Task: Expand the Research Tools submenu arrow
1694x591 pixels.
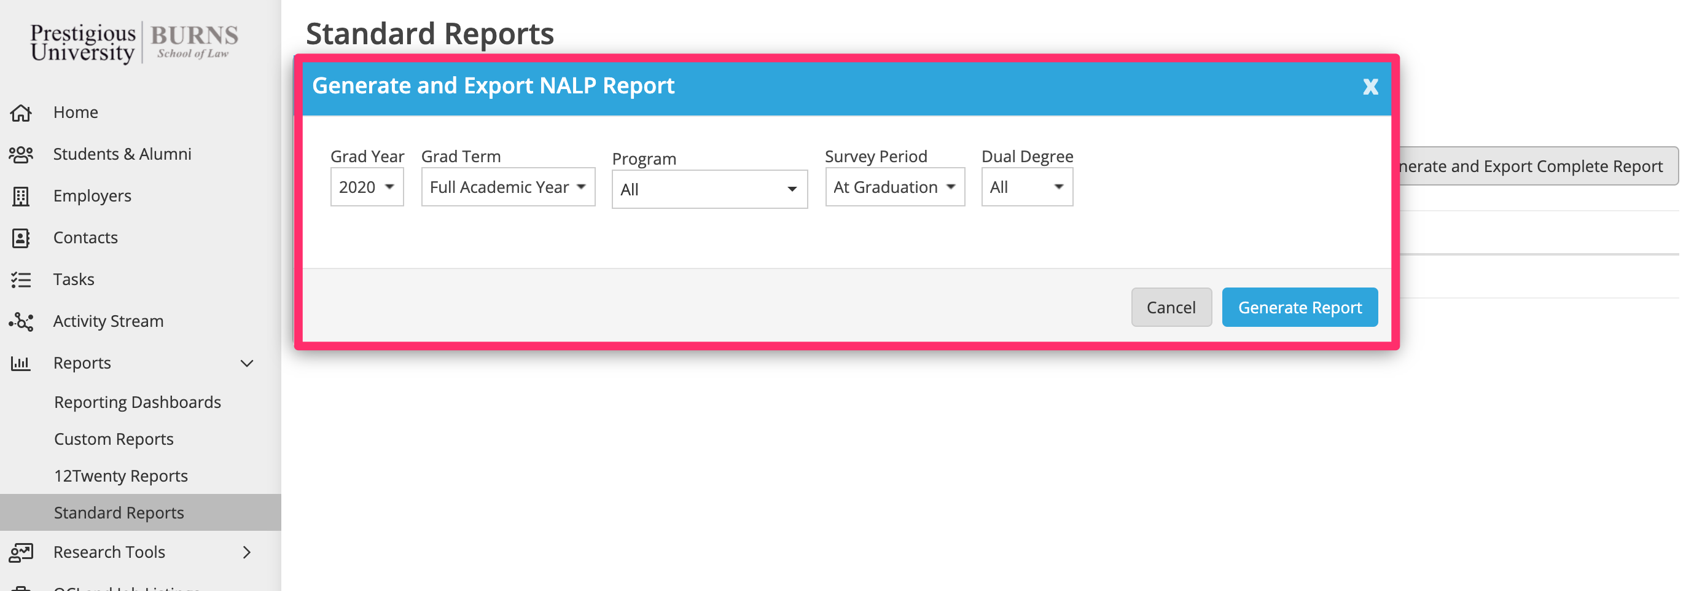Action: (248, 553)
